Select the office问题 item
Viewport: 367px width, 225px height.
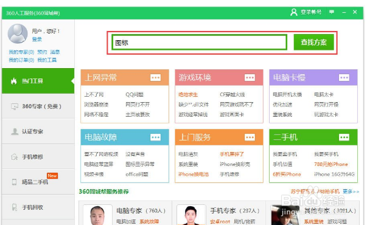[x=137, y=174]
